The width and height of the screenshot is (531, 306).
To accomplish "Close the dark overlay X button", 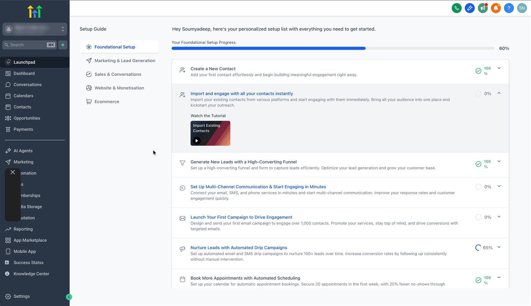I will click(13, 172).
